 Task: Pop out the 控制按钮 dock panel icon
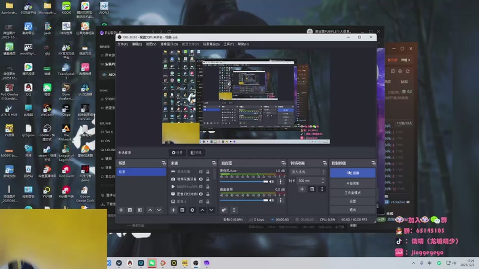coord(373,163)
